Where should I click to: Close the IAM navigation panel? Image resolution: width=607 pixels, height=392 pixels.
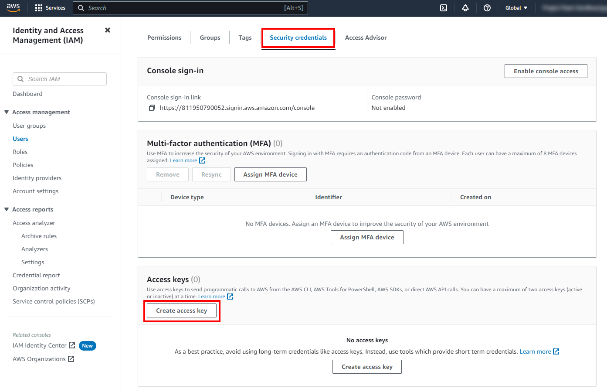point(108,30)
